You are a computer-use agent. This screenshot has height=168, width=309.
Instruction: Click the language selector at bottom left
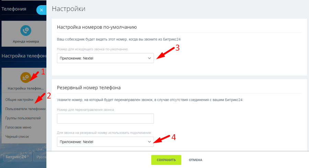click(x=41, y=157)
